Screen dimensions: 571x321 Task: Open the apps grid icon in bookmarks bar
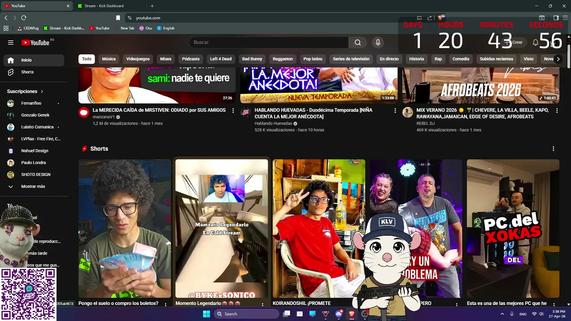coord(6,28)
